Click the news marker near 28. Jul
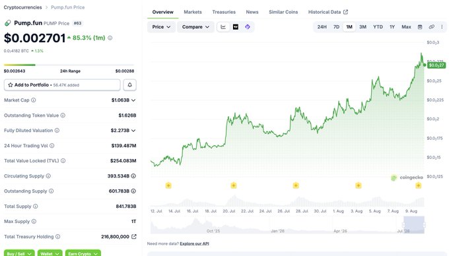 (x=296, y=185)
